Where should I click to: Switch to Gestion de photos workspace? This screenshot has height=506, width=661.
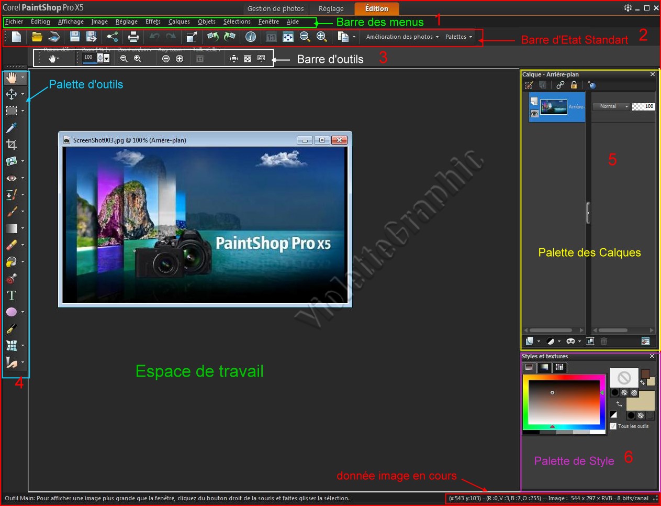point(275,8)
